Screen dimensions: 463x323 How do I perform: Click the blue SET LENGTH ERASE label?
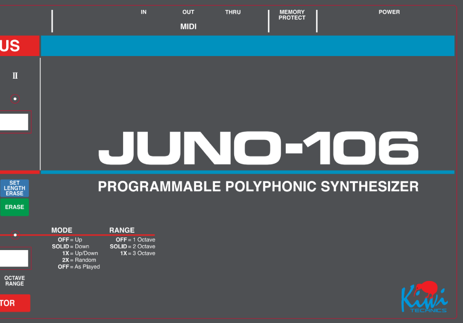pos(14,188)
